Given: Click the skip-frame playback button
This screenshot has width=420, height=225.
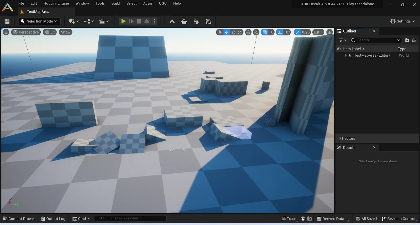Looking at the screenshot, I should 132,21.
